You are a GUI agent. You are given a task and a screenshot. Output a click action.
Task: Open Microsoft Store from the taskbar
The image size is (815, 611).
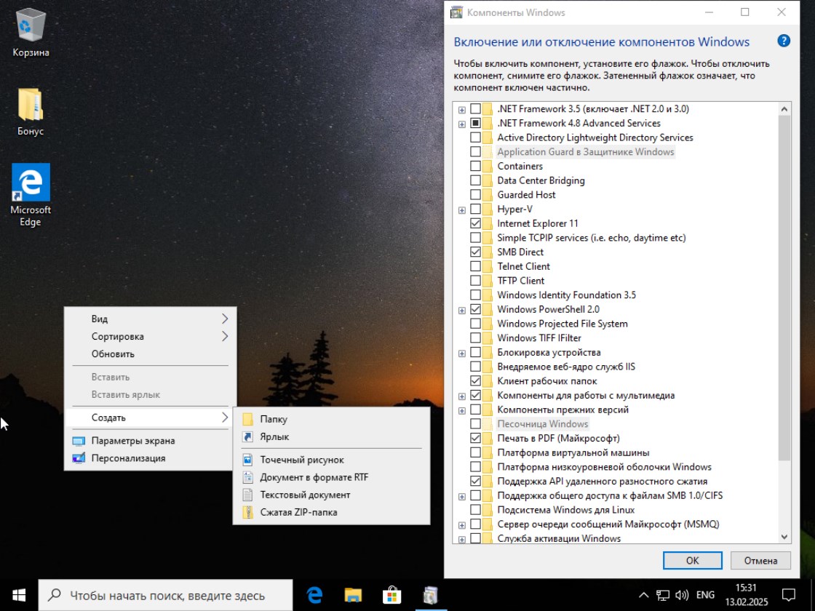pos(391,595)
